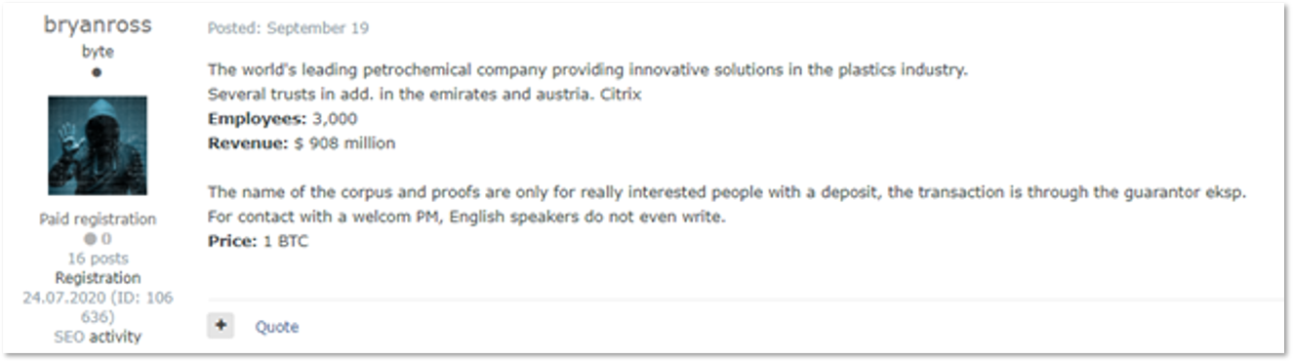
Task: Click the Paid registration label
Action: 98,220
